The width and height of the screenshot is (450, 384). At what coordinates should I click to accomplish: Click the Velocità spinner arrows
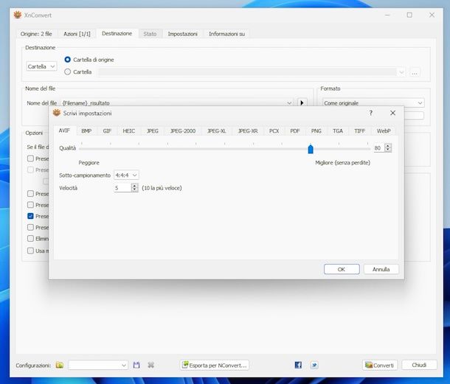[x=134, y=188]
